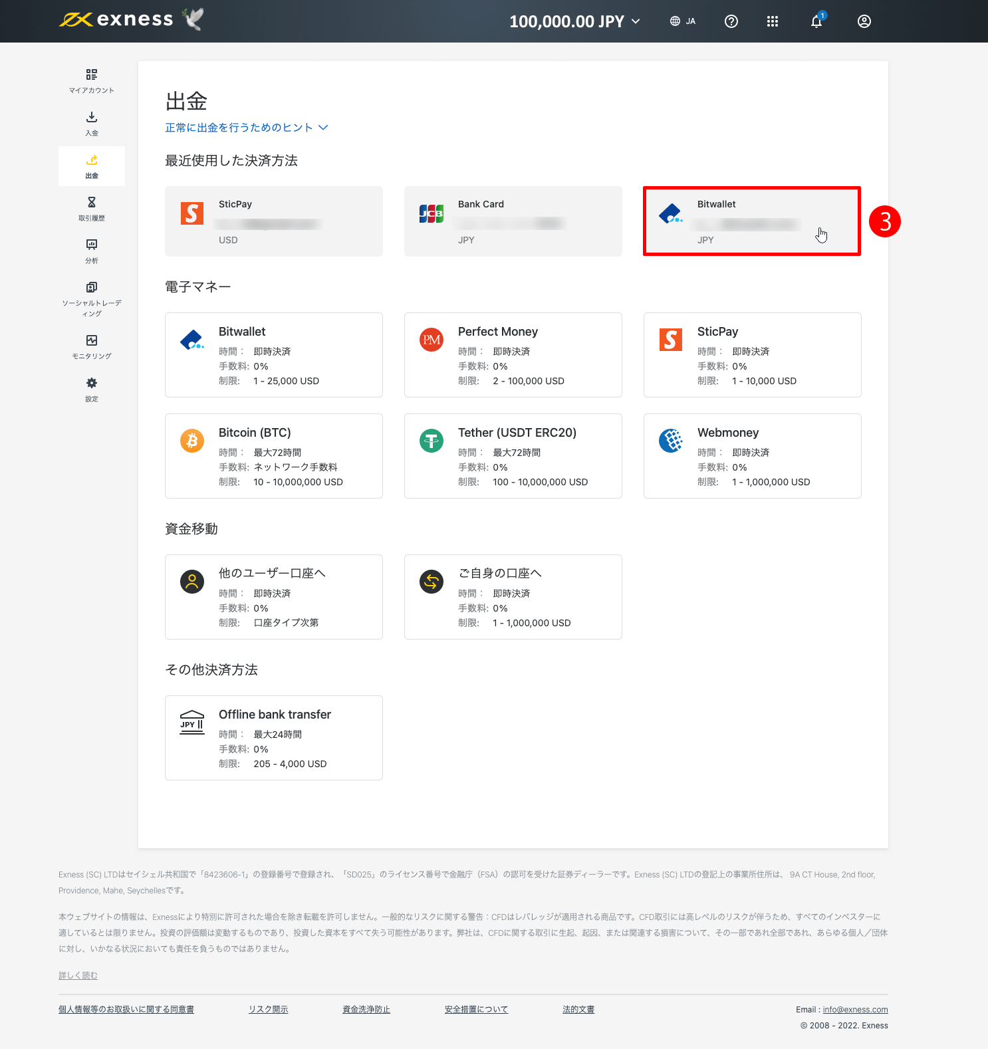Open Social Trading sidebar item
Screen dimensions: 988x1049
coord(92,299)
